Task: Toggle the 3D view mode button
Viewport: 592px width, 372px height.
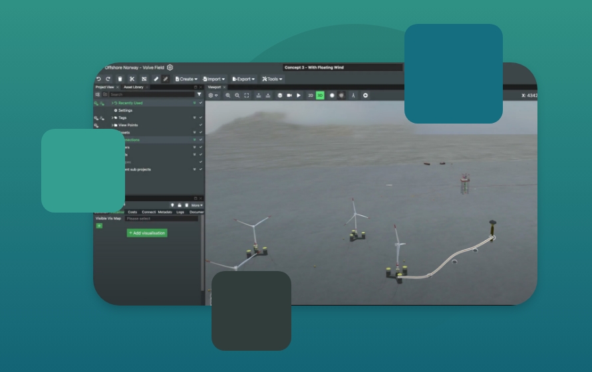Action: click(x=320, y=95)
